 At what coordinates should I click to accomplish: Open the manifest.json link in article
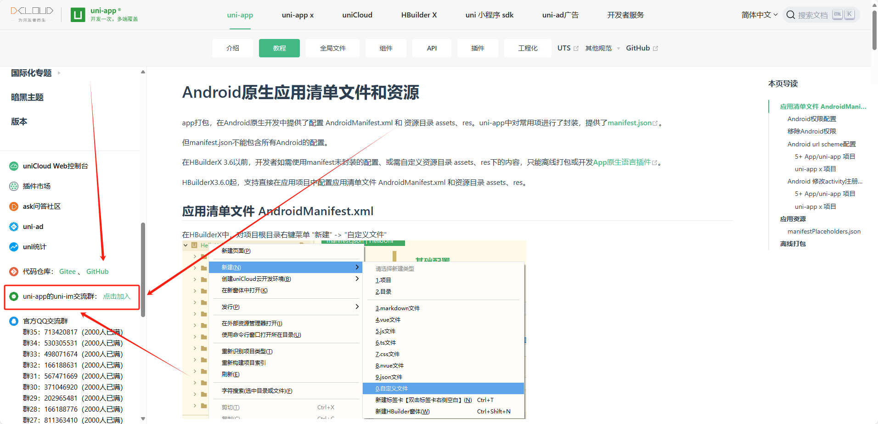(630, 123)
